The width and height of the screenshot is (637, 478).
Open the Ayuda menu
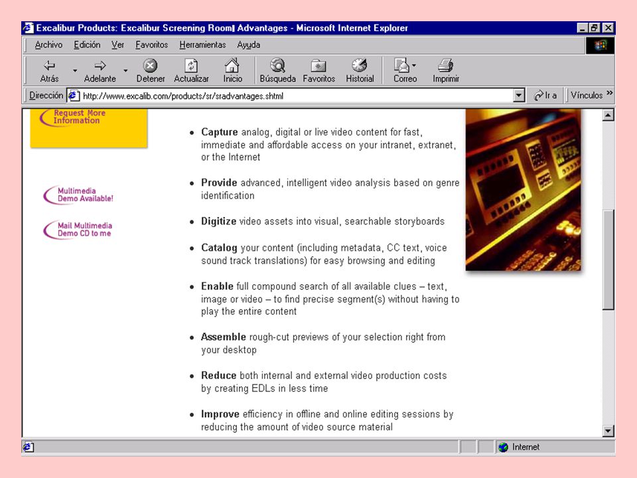click(x=249, y=44)
